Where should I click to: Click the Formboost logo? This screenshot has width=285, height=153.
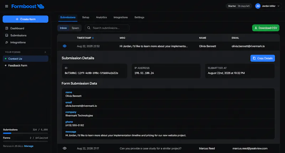tap(28, 6)
